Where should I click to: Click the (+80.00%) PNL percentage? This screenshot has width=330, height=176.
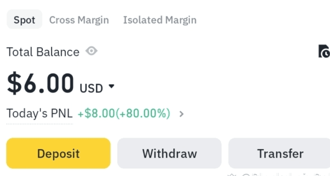[x=143, y=114]
